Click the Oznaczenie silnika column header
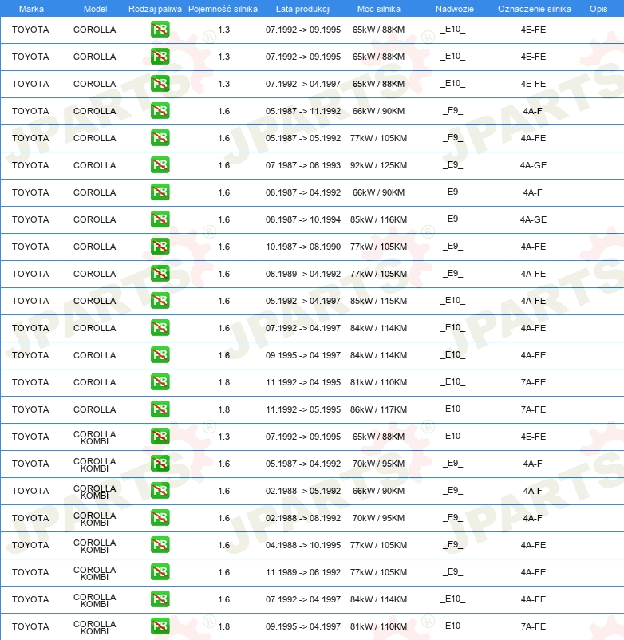Screen dimensions: 624x640 534,9
